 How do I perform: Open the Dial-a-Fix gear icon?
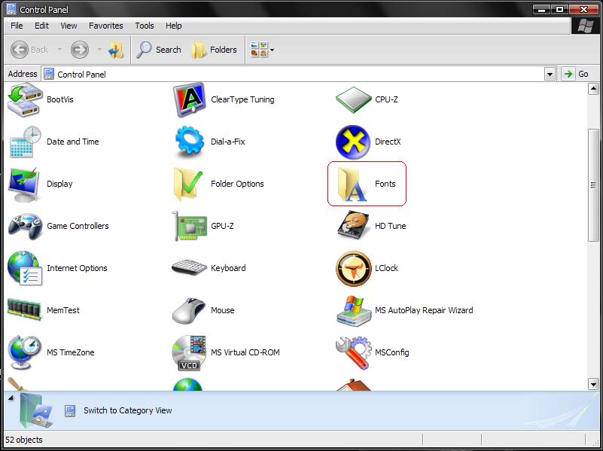pos(189,142)
